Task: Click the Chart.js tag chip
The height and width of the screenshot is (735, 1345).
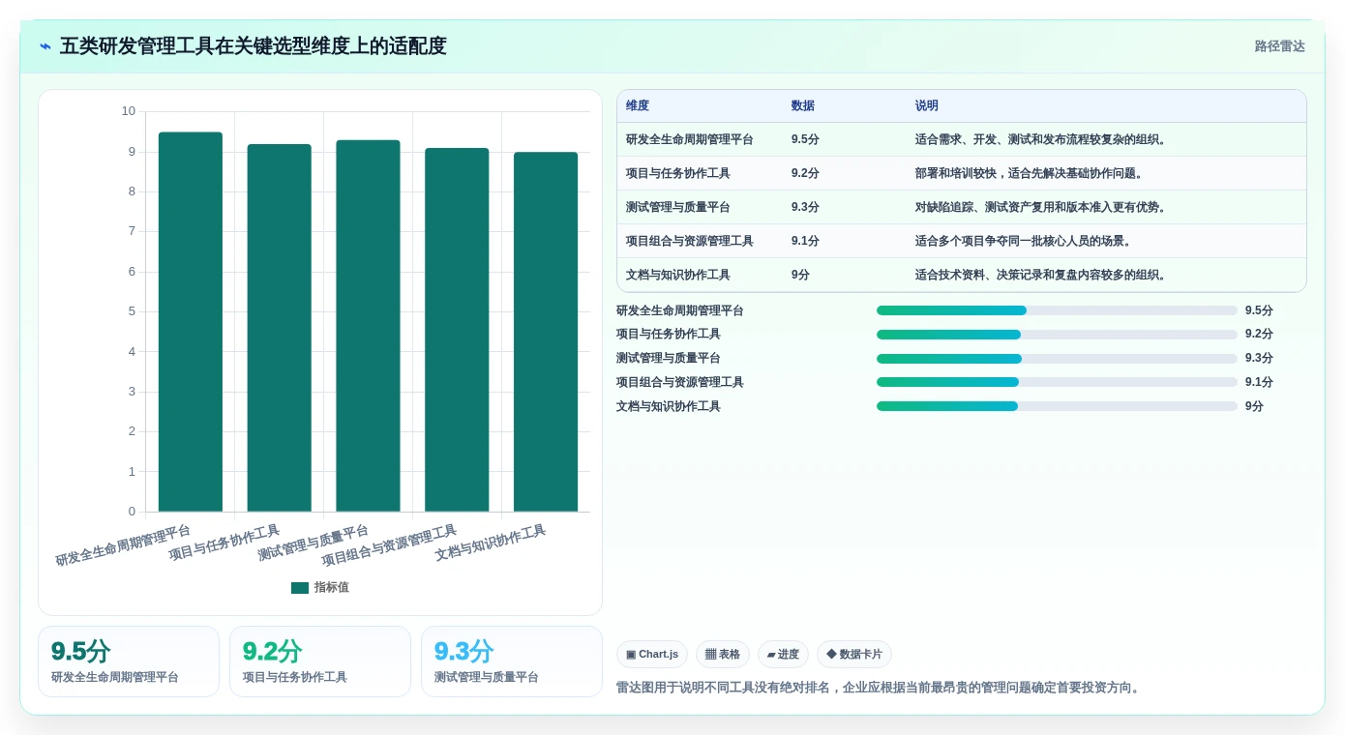Action: (652, 655)
